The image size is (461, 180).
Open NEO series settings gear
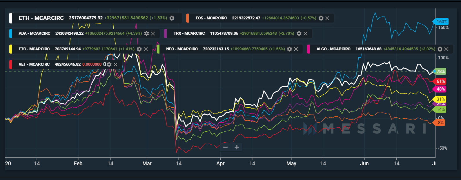tap(289, 49)
